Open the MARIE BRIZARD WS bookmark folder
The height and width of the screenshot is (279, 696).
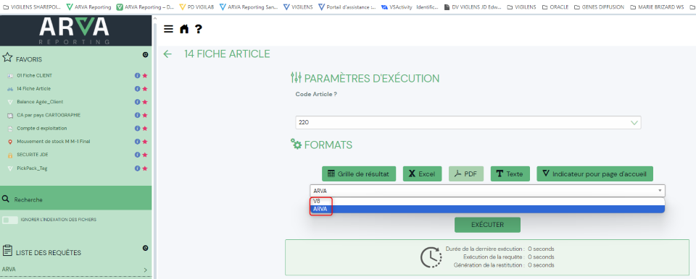[658, 7]
